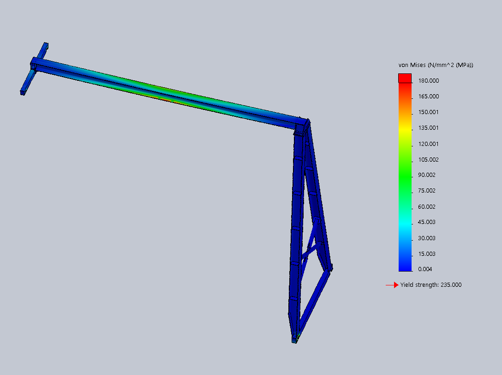Viewport: 502px width, 375px height.
Task: Click the 135.001 legend value label
Action: pos(428,128)
